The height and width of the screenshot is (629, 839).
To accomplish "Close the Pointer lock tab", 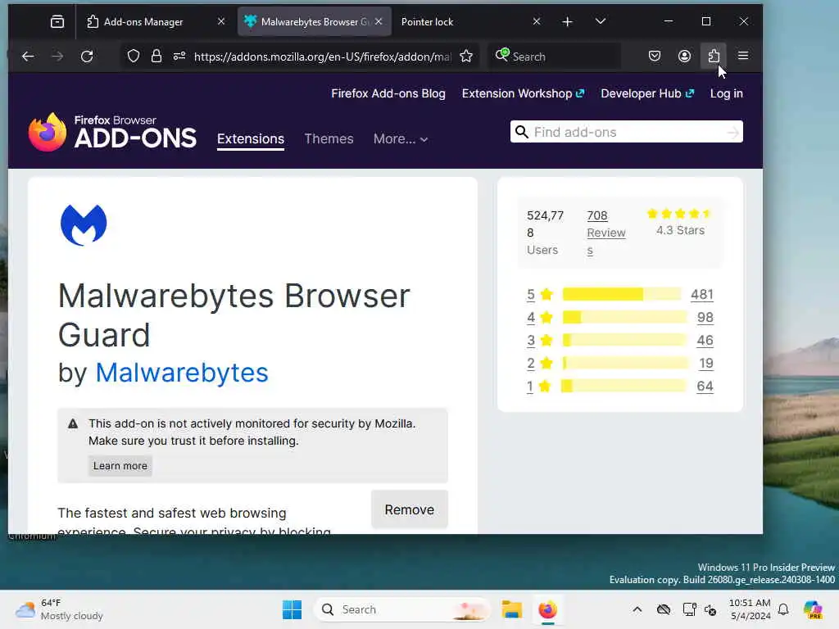I will pyautogui.click(x=537, y=21).
